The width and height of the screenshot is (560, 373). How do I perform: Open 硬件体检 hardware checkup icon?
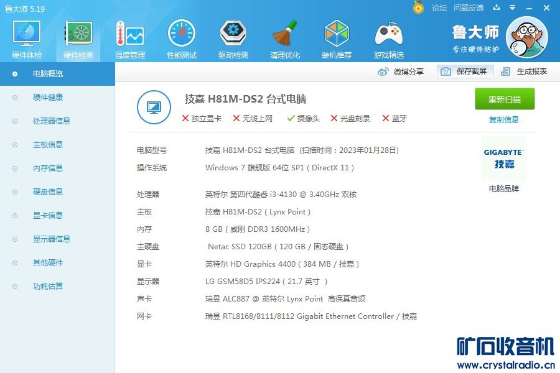point(26,34)
